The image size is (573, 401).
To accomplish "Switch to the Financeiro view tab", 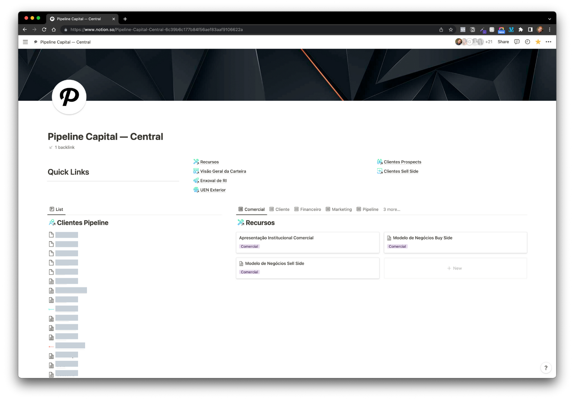I will point(308,209).
